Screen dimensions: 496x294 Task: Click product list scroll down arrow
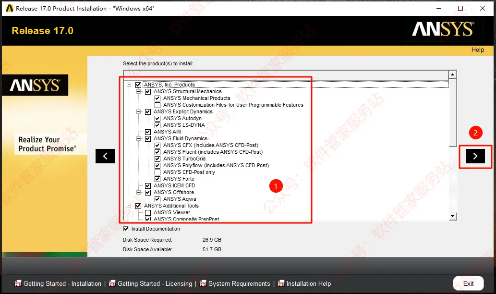[x=453, y=216]
